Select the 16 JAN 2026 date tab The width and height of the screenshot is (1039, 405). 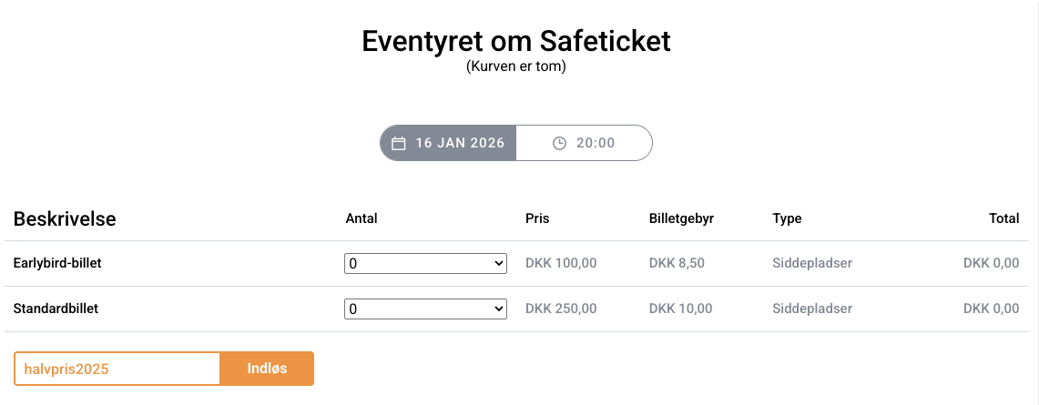coord(448,143)
